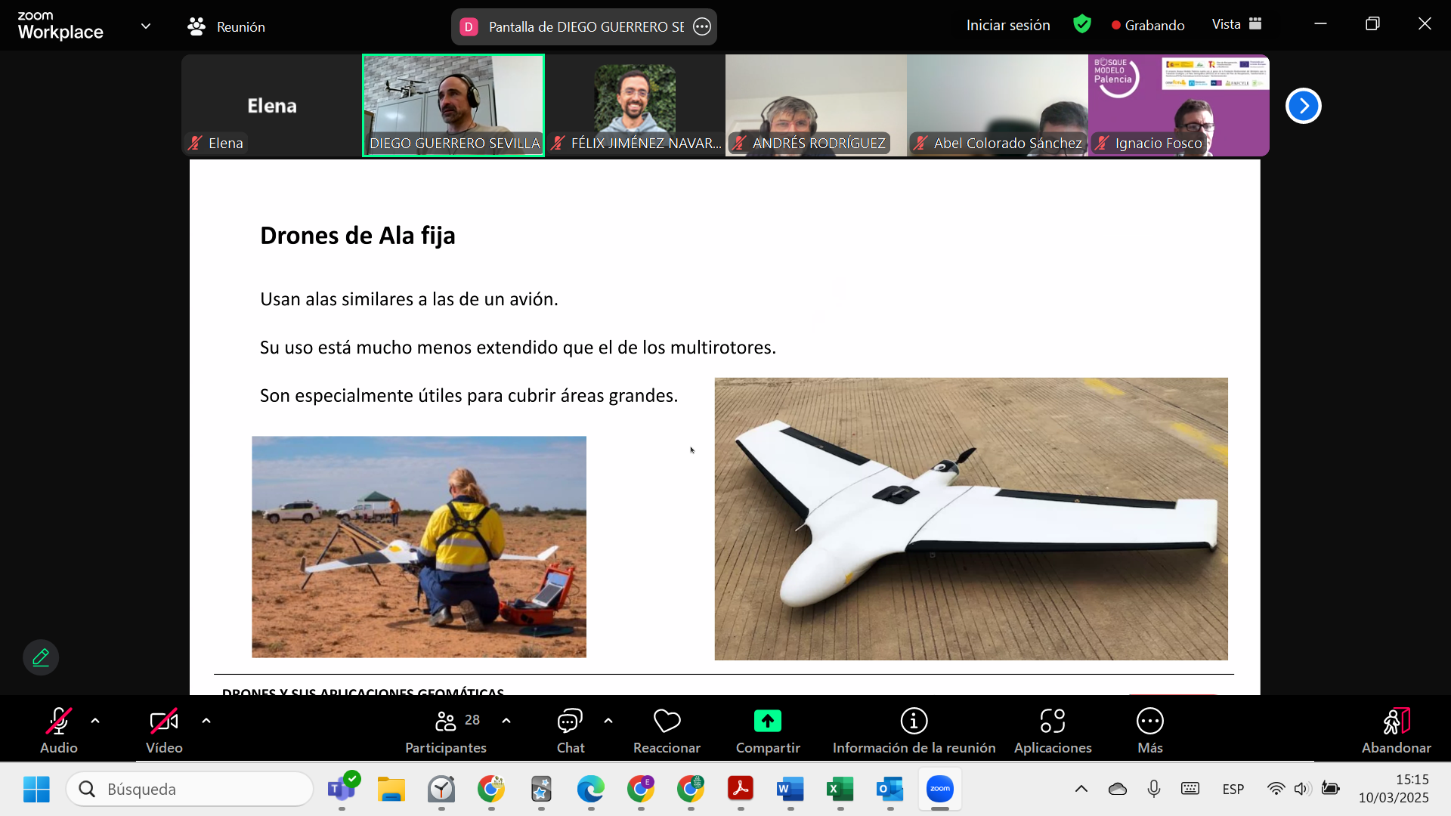Open the Vista layout menu
The image size is (1451, 816).
click(1236, 24)
